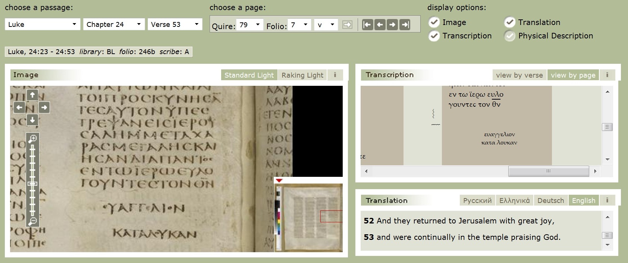Switch translation to English

click(584, 200)
